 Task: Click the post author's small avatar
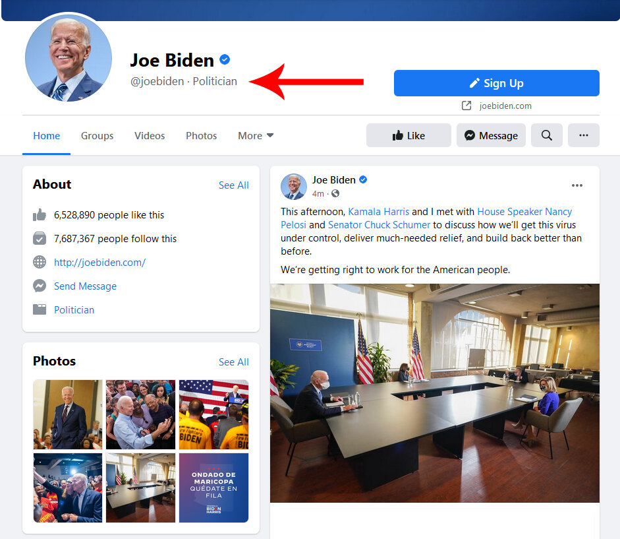pyautogui.click(x=294, y=187)
